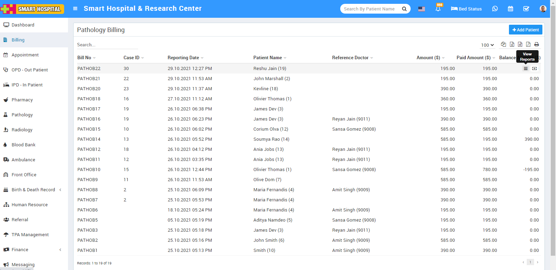Click the Add Patient button
The height and width of the screenshot is (270, 556).
point(525,30)
